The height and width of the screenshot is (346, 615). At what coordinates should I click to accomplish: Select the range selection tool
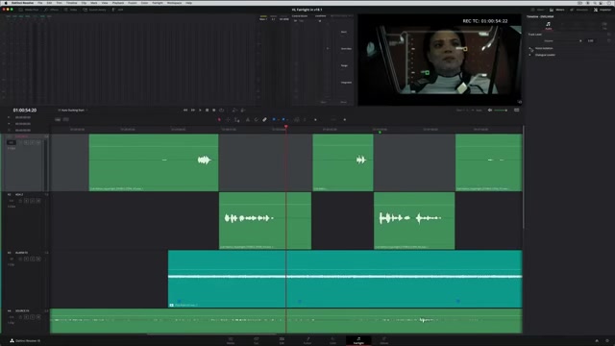[228, 119]
